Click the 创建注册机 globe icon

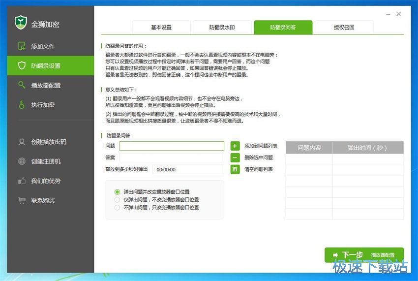pyautogui.click(x=22, y=161)
